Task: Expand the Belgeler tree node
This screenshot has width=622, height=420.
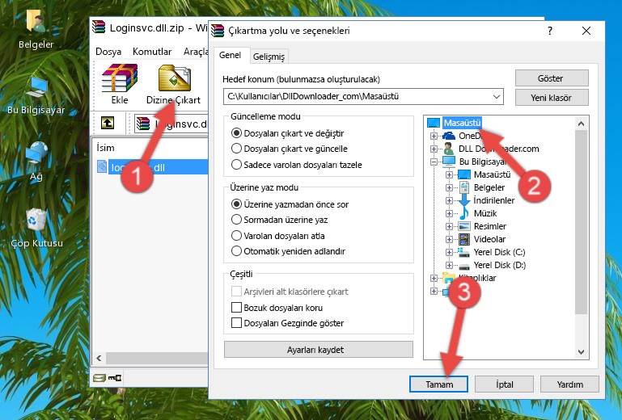Action: (450, 187)
